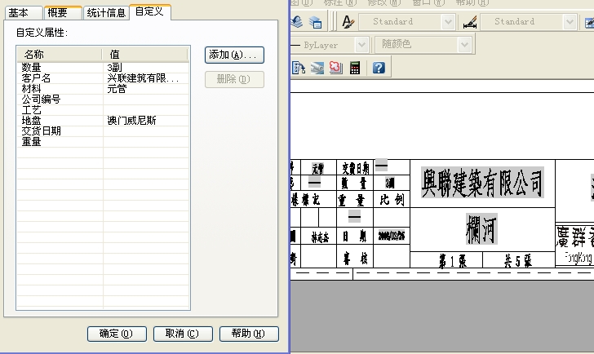The height and width of the screenshot is (354, 594).
Task: Select the 公司编号 property row
Action: (103, 100)
